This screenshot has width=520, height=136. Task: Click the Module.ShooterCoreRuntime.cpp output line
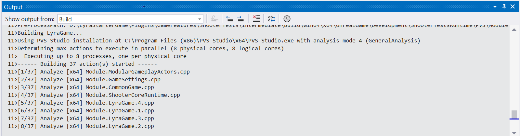click(x=133, y=95)
